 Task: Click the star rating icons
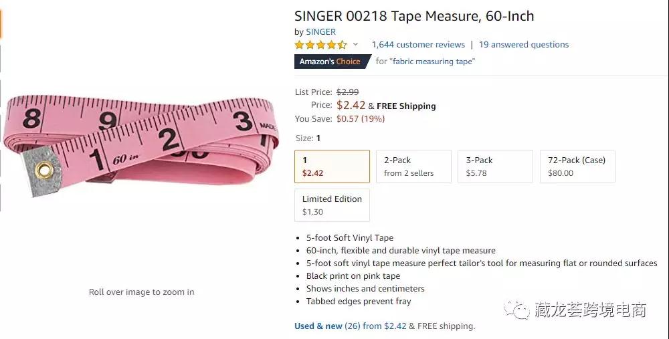pyautogui.click(x=320, y=45)
